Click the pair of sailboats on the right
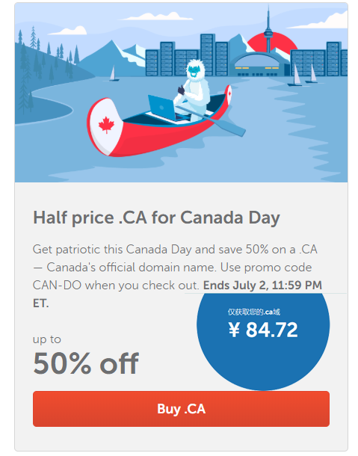This screenshot has height=456, width=358. (303, 75)
